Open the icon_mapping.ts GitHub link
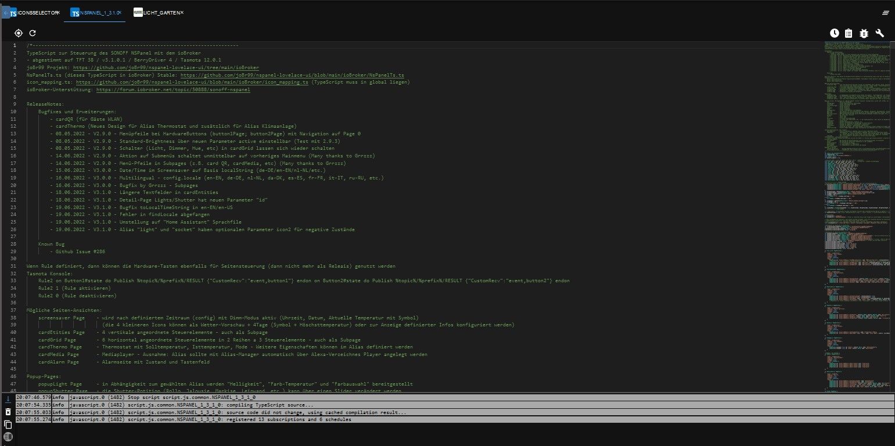Image resolution: width=895 pixels, height=446 pixels. coord(192,82)
